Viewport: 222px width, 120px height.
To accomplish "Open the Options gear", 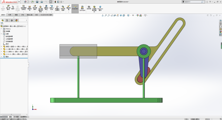I will coord(61,2).
